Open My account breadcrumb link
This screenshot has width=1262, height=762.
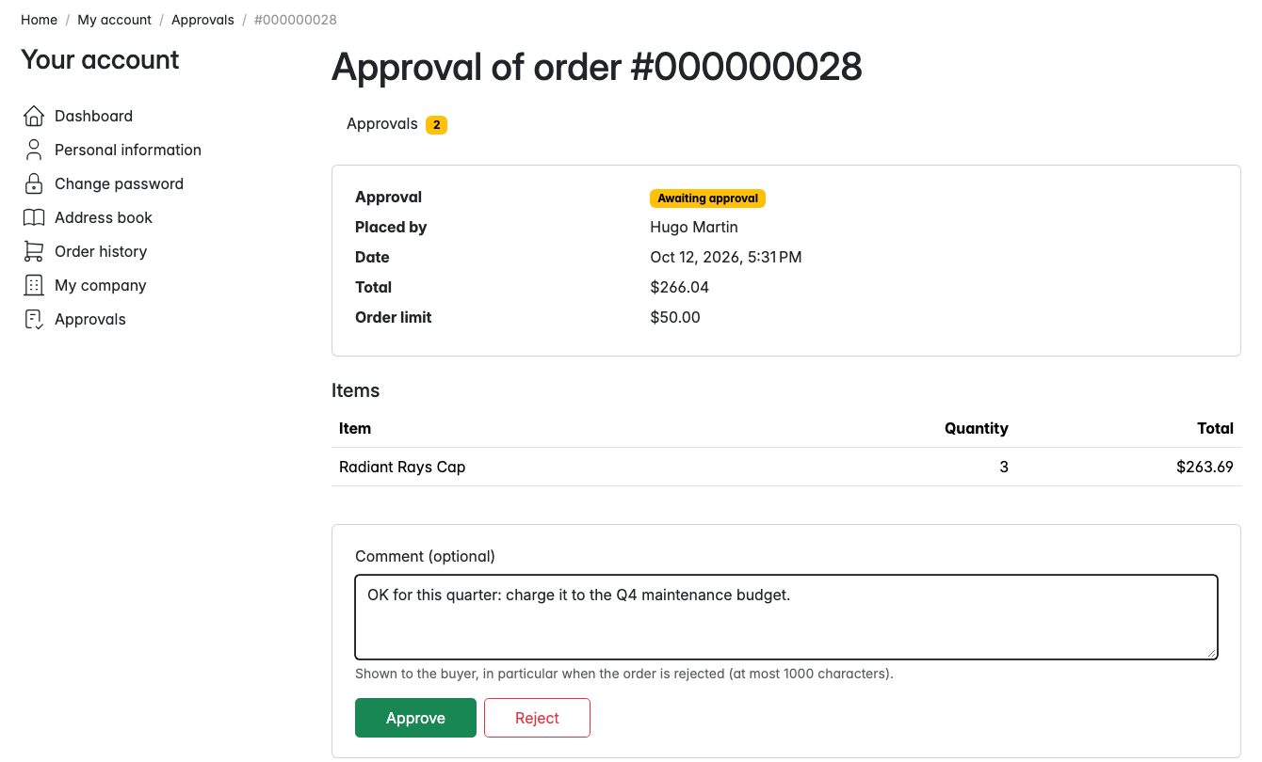pos(114,20)
